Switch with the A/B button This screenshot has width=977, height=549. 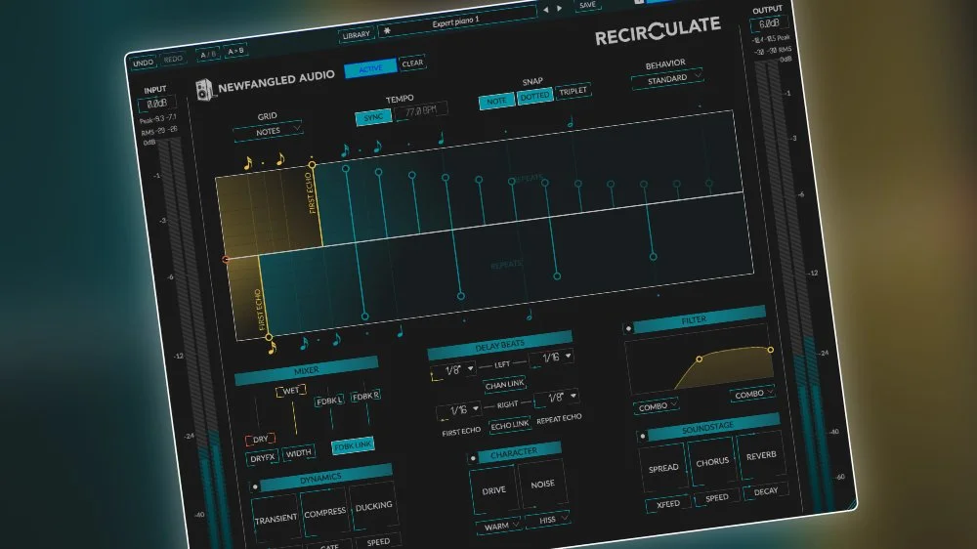point(207,54)
